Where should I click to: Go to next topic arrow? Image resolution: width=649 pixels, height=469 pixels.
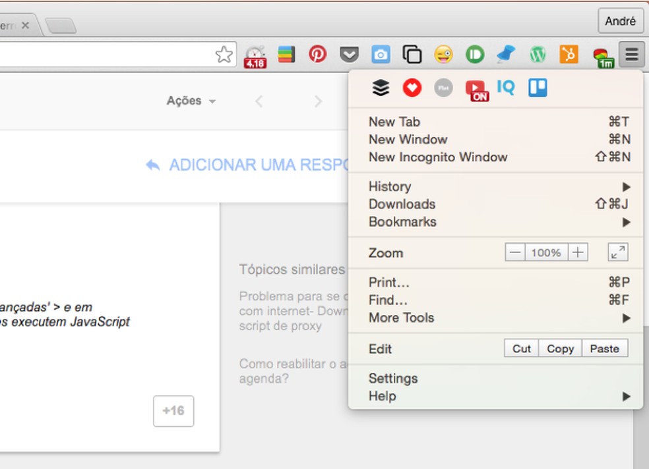(318, 101)
